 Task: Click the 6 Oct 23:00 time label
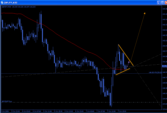[79, 111]
